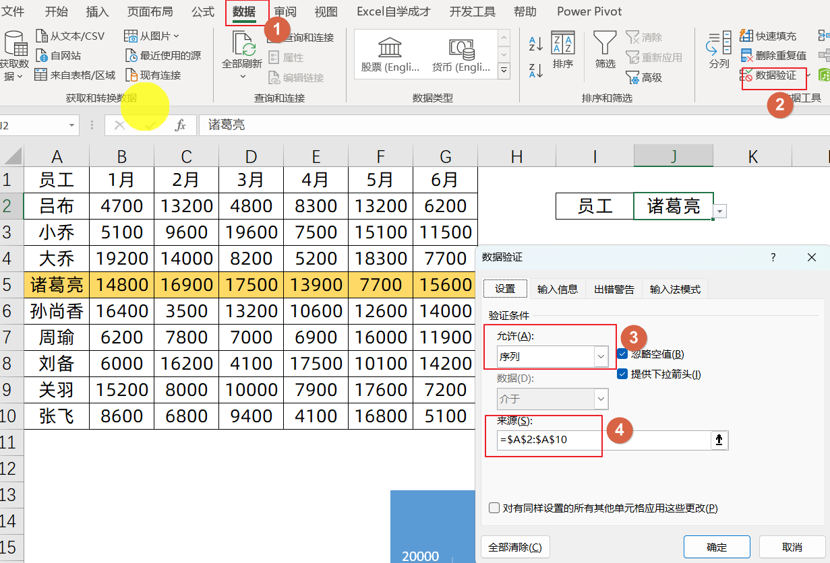Toggle Apply changes to all other cells checkbox

[494, 508]
